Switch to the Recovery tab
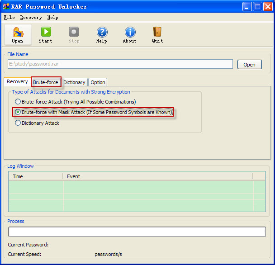The width and height of the screenshot is (275, 265). (17, 82)
